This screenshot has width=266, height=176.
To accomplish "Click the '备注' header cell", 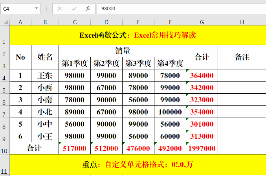I will click(242, 57).
